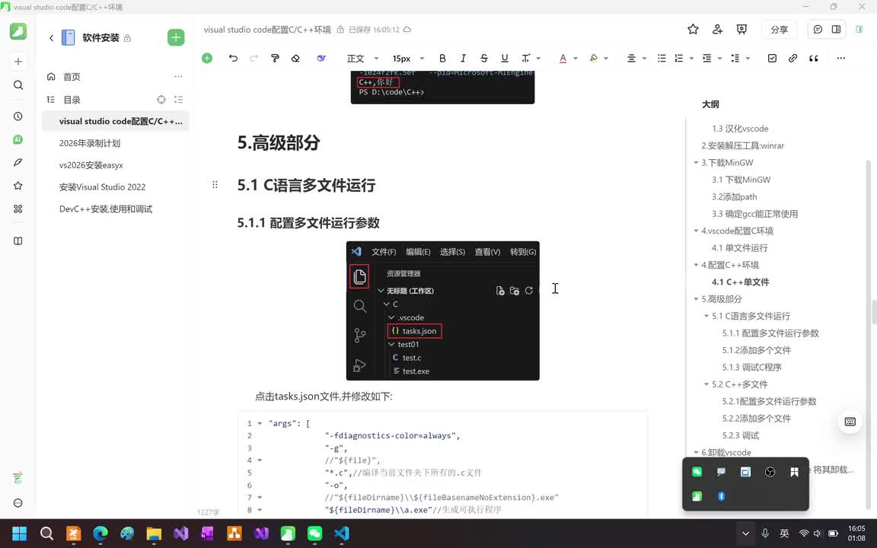Image resolution: width=877 pixels, height=548 pixels.
Task: Open document 安装Visual Studio 2022
Action: (102, 186)
